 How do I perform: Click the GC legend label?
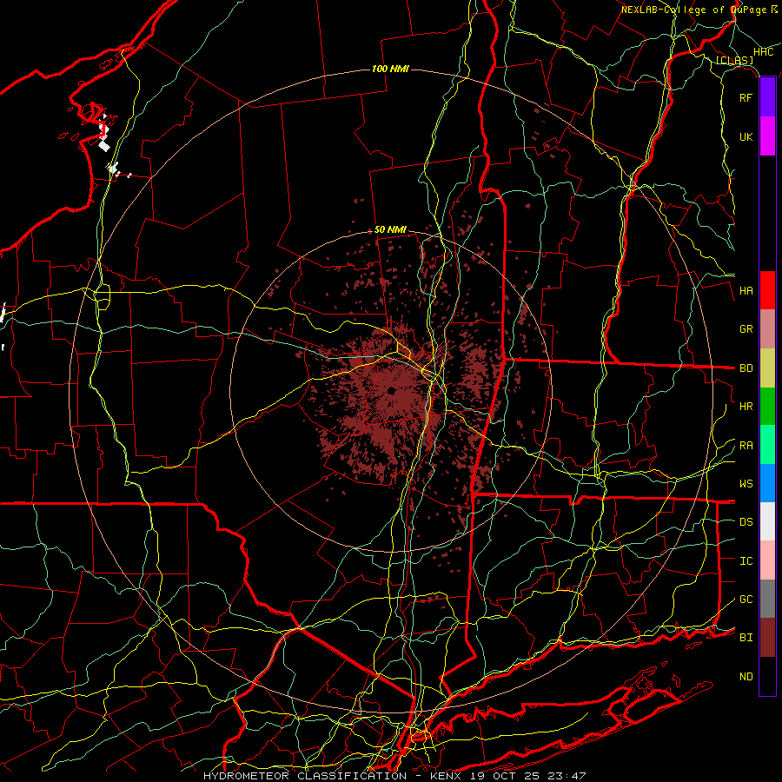click(746, 600)
